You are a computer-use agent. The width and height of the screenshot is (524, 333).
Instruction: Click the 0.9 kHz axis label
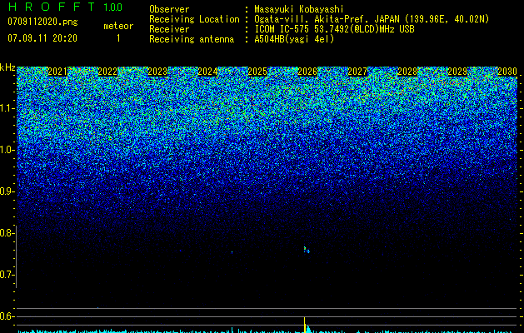click(7, 191)
